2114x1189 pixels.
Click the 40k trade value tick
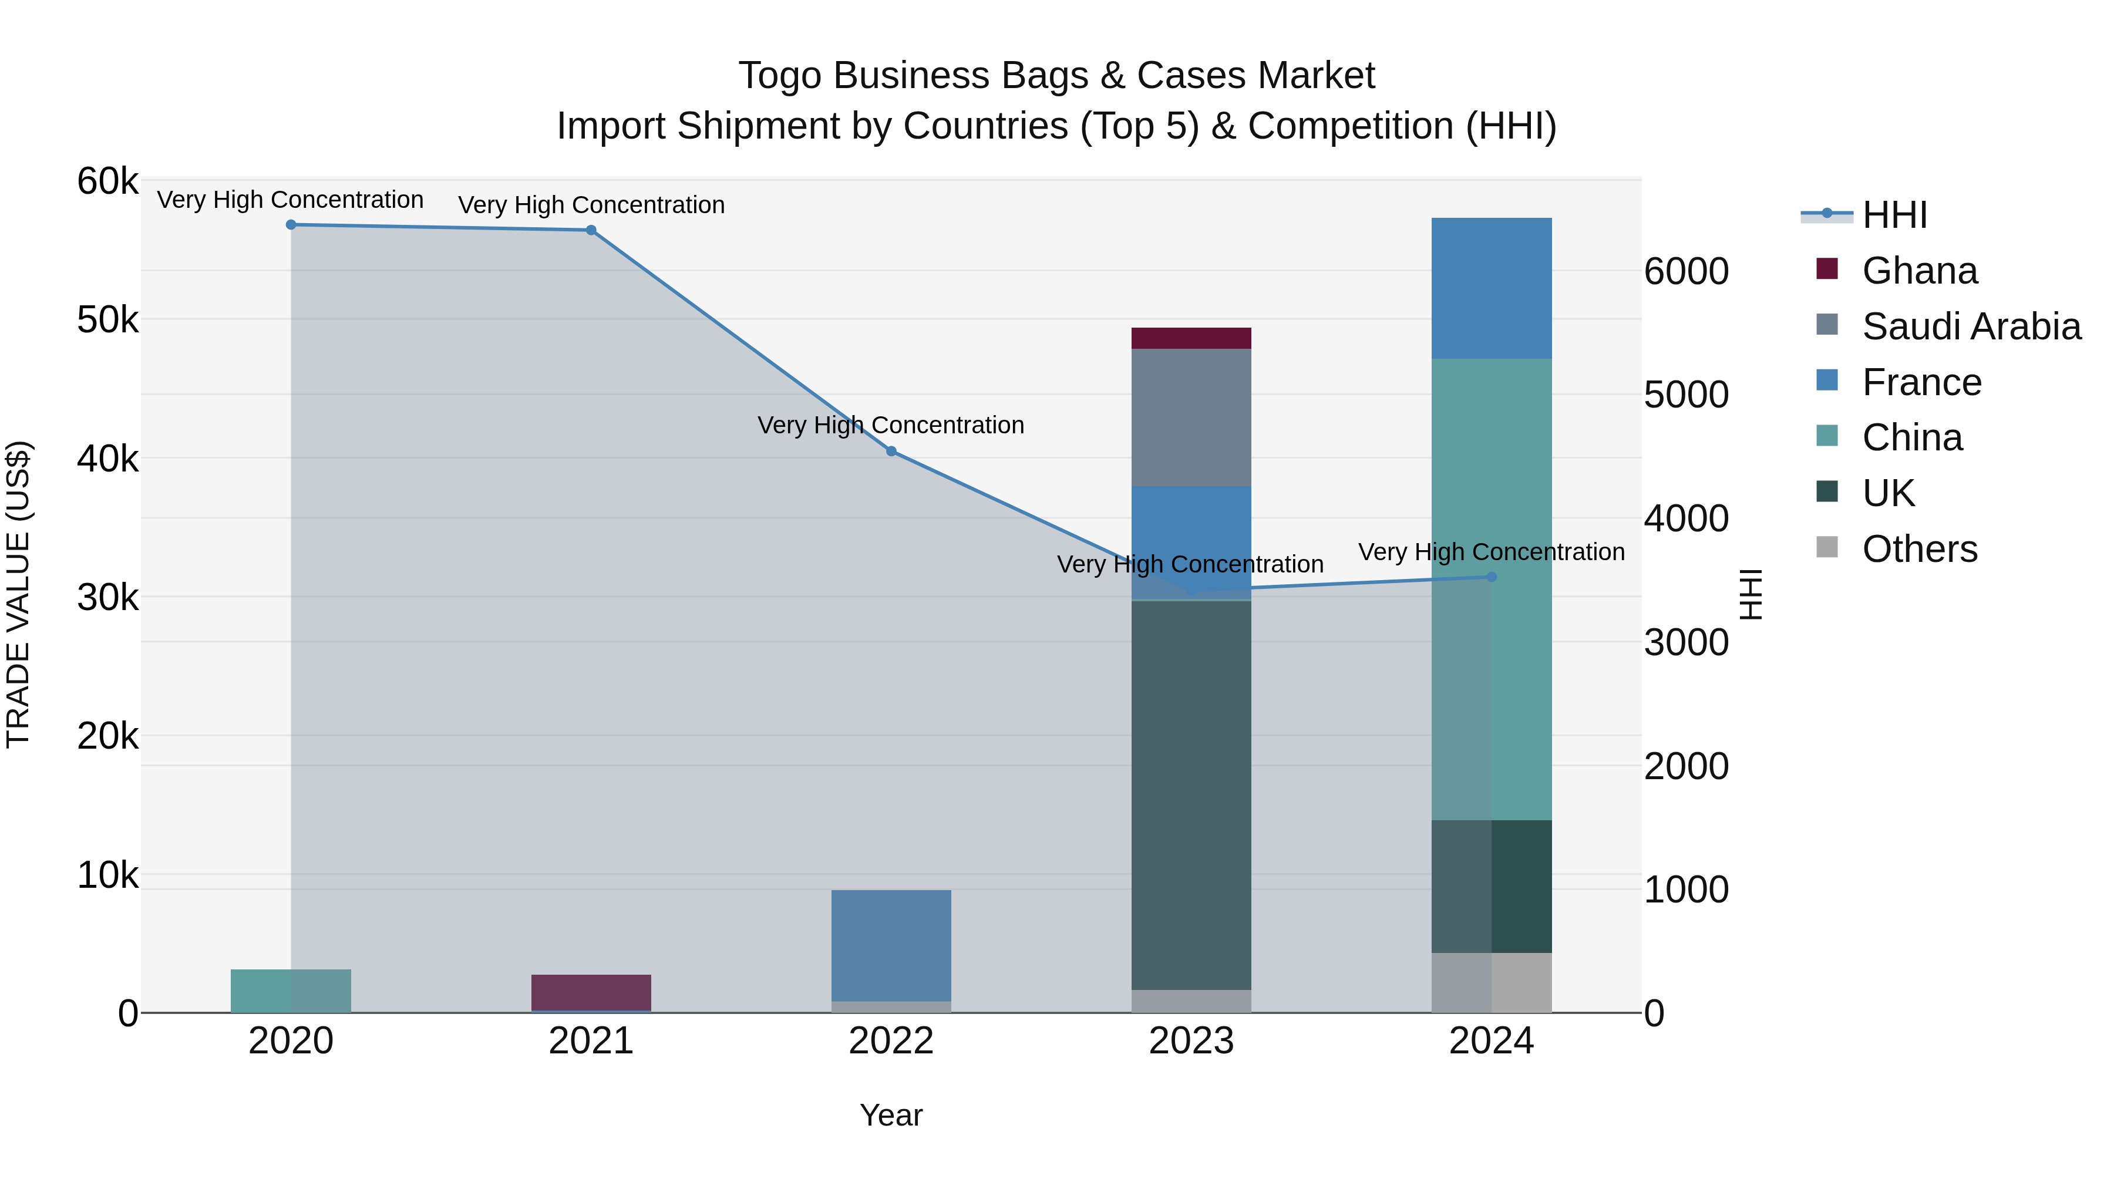(108, 459)
